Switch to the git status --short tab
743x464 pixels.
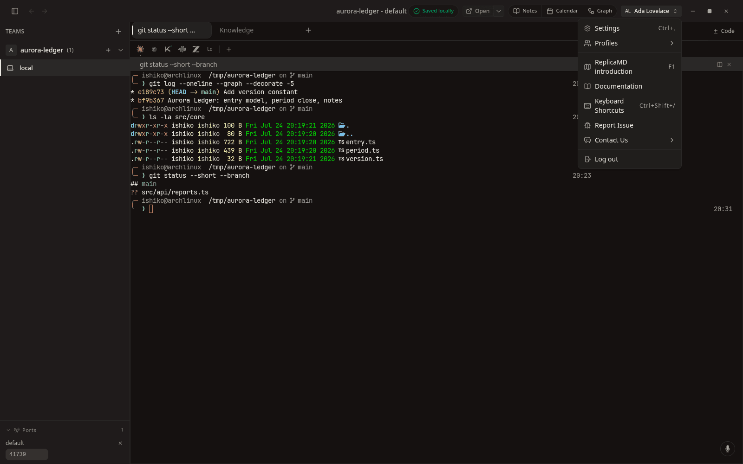pyautogui.click(x=171, y=30)
